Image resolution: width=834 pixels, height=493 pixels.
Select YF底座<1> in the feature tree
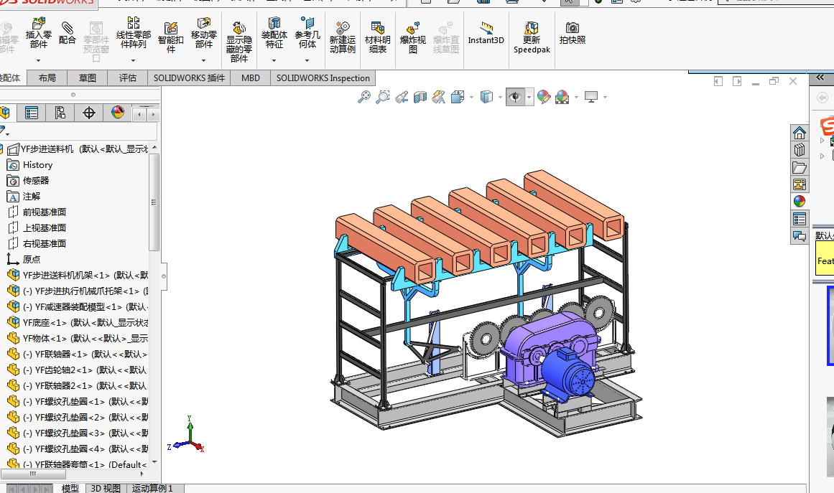[45, 322]
